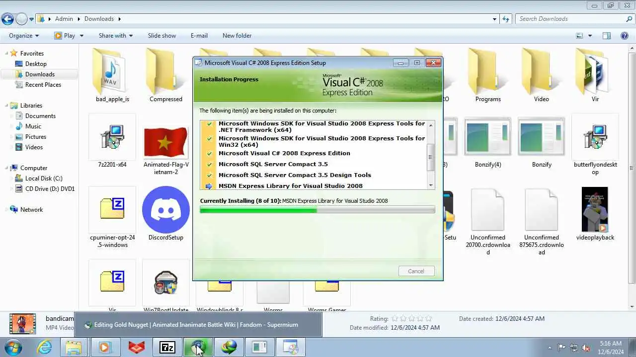636x357 pixels.
Task: Show hidden tray icons
Action: (550, 348)
